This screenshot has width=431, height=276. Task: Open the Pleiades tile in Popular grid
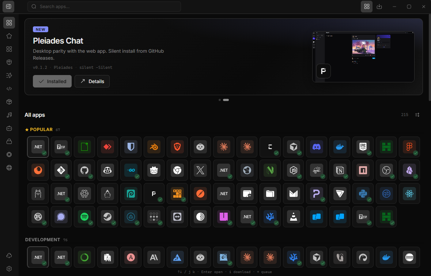pyautogui.click(x=154, y=194)
